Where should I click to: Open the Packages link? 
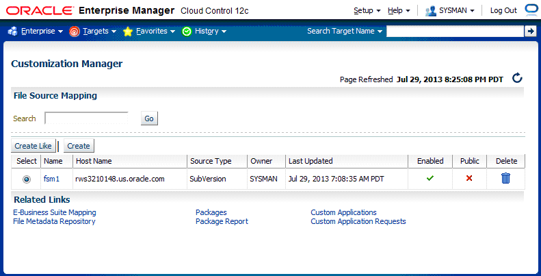click(x=211, y=212)
